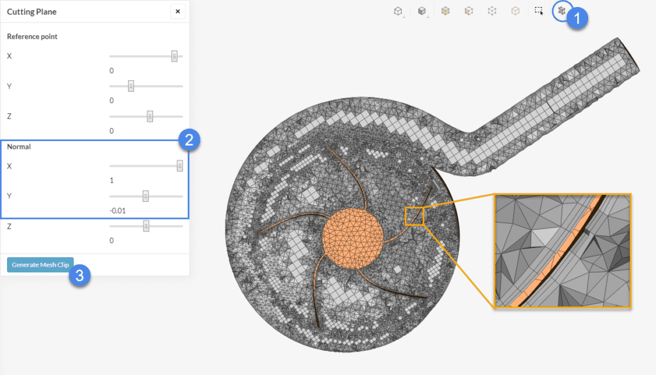Click the Reference point X slider handle
The width and height of the screenshot is (656, 375).
[x=174, y=56]
